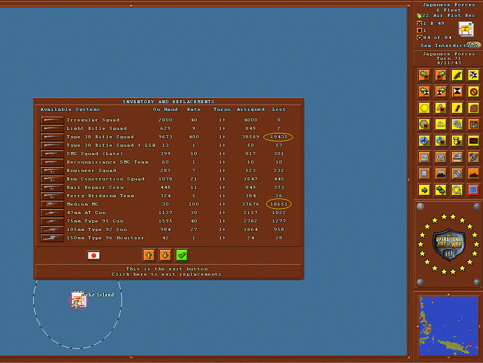Click previous formation left-arrow flag icon
The width and height of the screenshot is (483, 363).
(424, 91)
